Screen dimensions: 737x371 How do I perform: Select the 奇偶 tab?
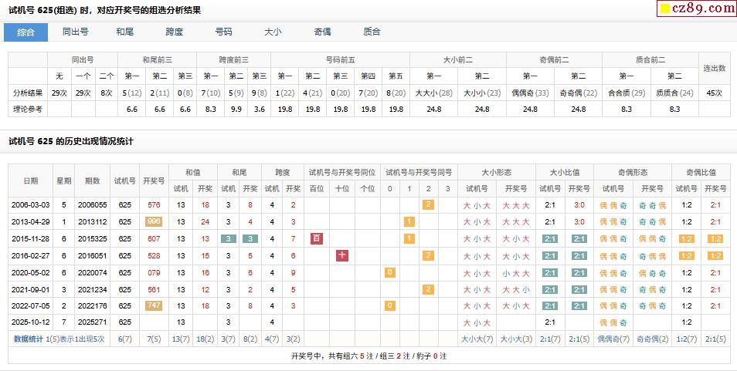click(322, 32)
